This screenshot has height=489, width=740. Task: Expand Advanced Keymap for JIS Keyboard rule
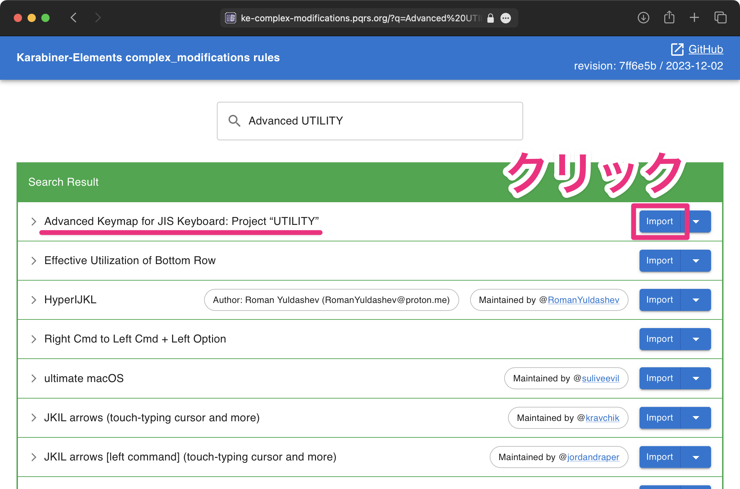coord(34,221)
